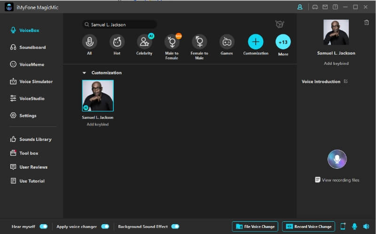
Task: Click the voice search field
Action: coord(120,24)
